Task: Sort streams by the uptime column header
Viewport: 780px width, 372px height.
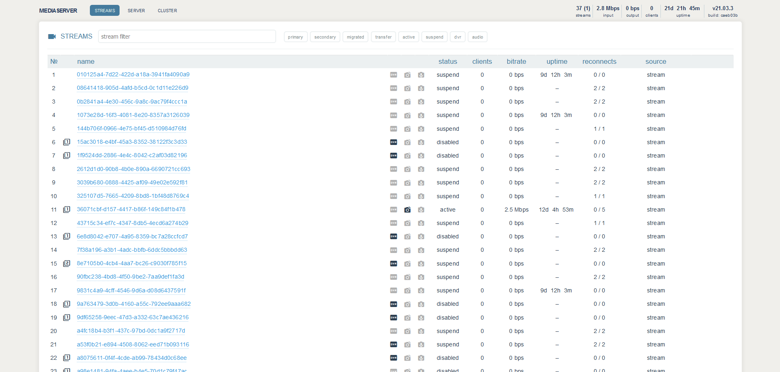Action: 556,62
